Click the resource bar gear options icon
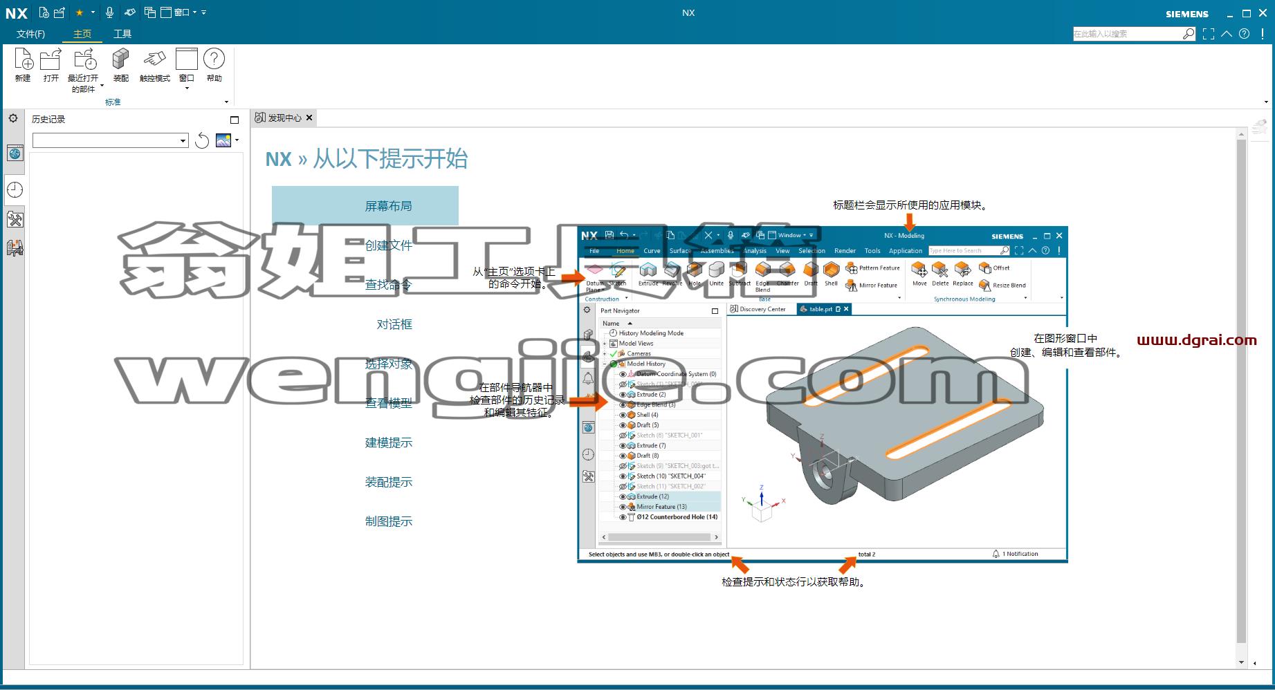The height and width of the screenshot is (690, 1275). point(13,119)
